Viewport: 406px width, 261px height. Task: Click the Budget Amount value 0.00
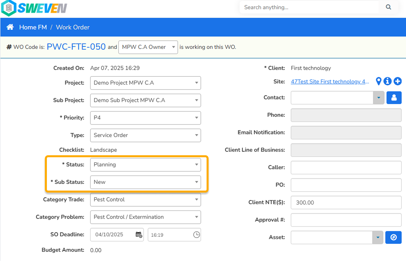(96, 250)
